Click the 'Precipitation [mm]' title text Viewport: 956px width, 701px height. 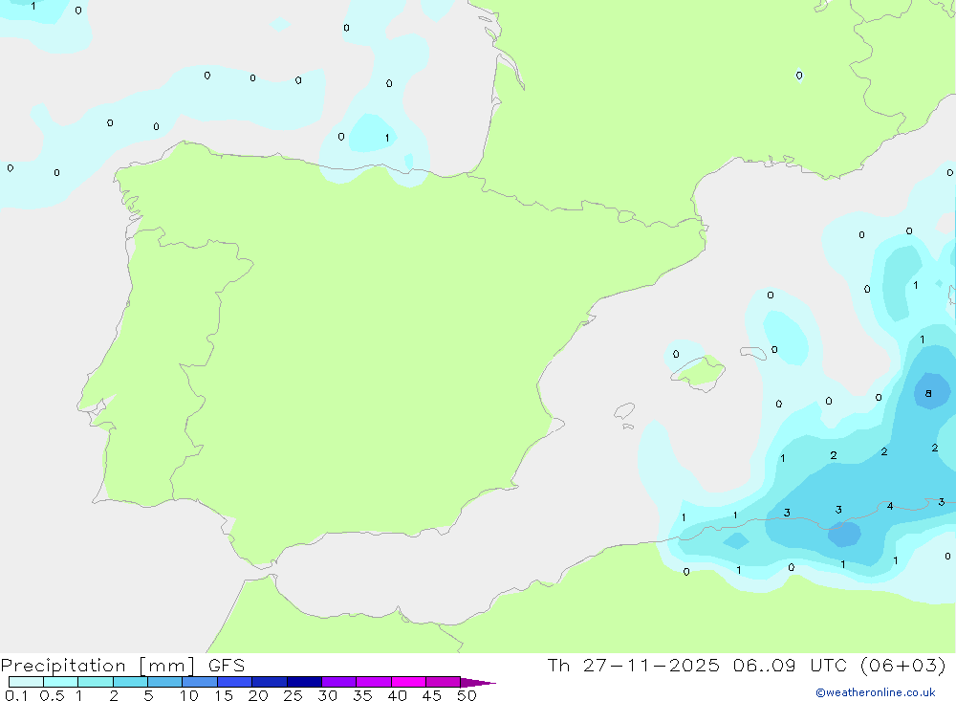98,666
